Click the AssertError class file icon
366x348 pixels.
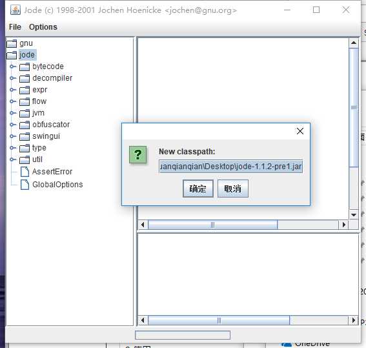point(25,172)
